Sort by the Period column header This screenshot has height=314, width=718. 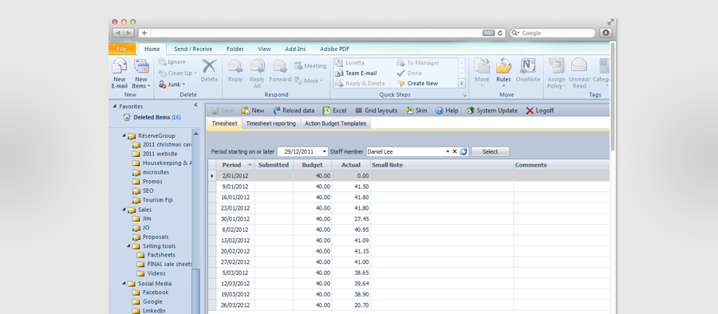pyautogui.click(x=235, y=165)
